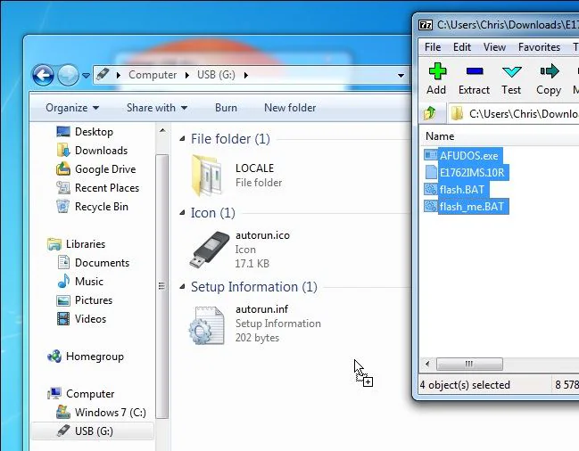This screenshot has width=579, height=451.
Task: Click the USB drive icon in address bar
Action: click(103, 75)
